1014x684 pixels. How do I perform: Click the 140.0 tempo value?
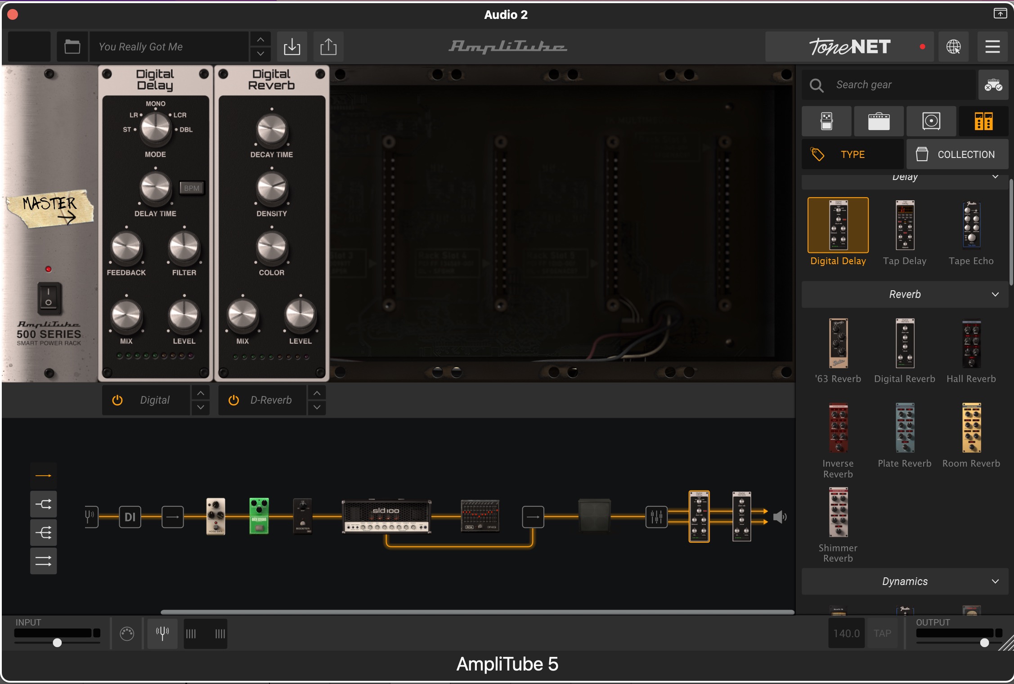846,633
